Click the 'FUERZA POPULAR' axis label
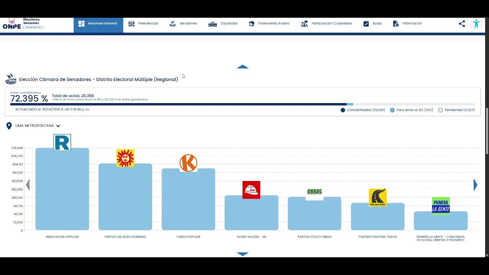The width and height of the screenshot is (489, 275). point(188,237)
